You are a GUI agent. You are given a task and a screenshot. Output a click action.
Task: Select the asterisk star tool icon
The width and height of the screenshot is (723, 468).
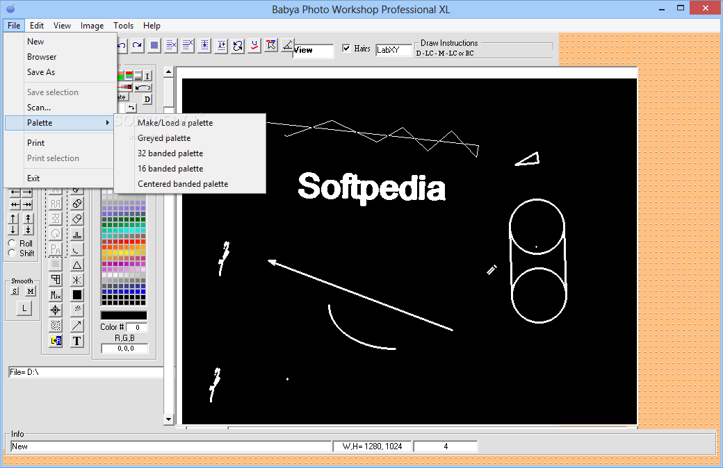click(77, 280)
